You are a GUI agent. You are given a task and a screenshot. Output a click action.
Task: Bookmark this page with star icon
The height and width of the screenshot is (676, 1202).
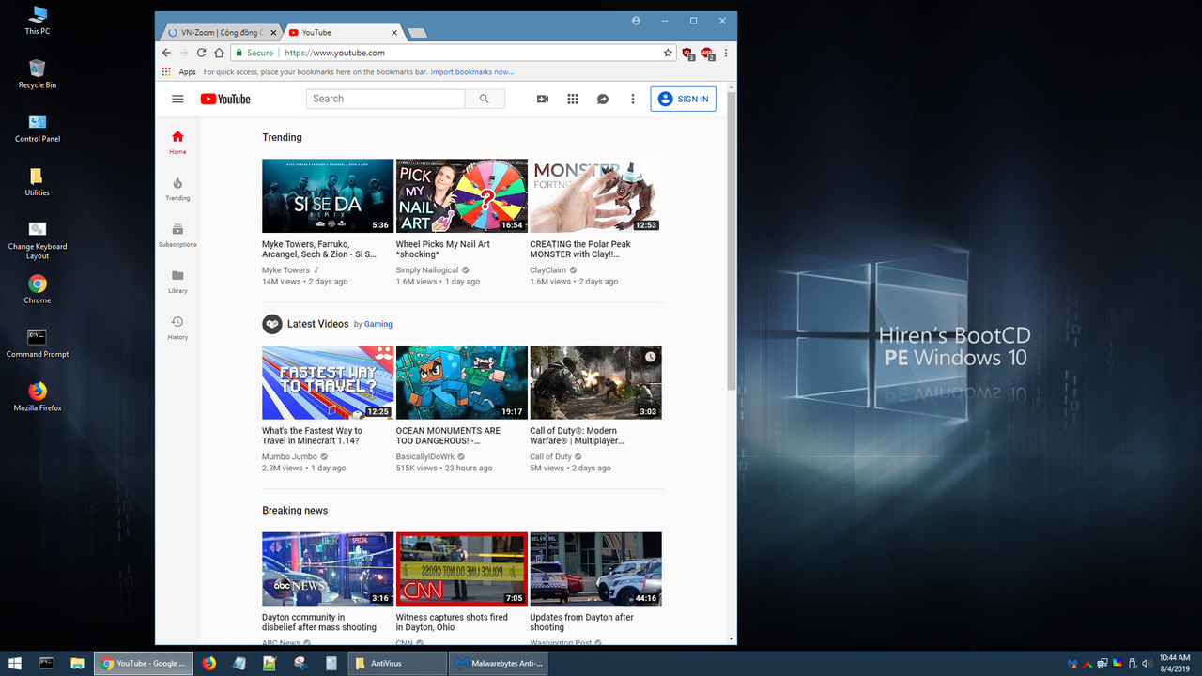668,54
